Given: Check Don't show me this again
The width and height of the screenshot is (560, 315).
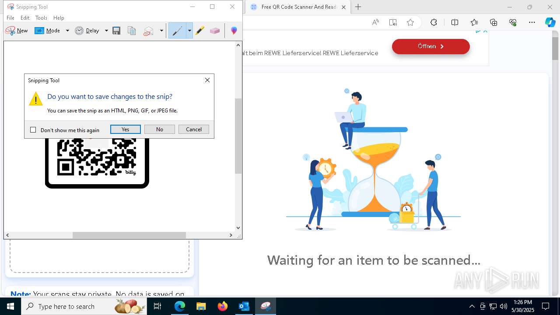Looking at the screenshot, I should coord(33,130).
